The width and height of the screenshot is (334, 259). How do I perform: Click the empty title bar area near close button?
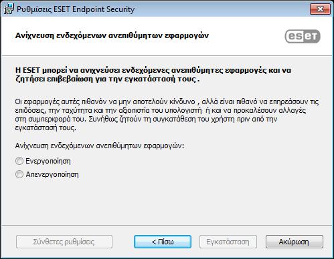[x=223, y=9]
